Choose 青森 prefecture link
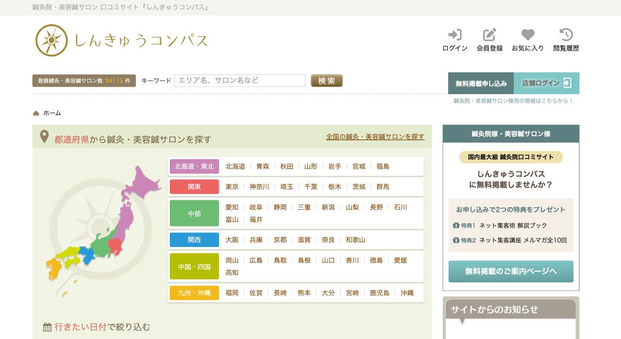This screenshot has width=621, height=339. tap(263, 166)
